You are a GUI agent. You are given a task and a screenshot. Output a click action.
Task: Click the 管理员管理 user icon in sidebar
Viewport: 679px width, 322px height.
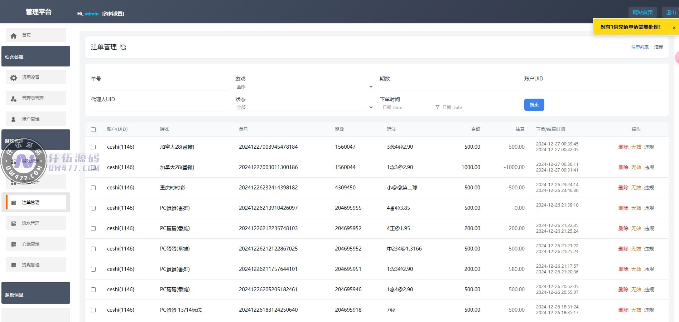14,99
